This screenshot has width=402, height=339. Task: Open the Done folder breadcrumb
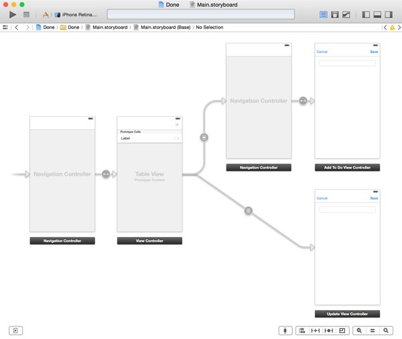pos(70,27)
